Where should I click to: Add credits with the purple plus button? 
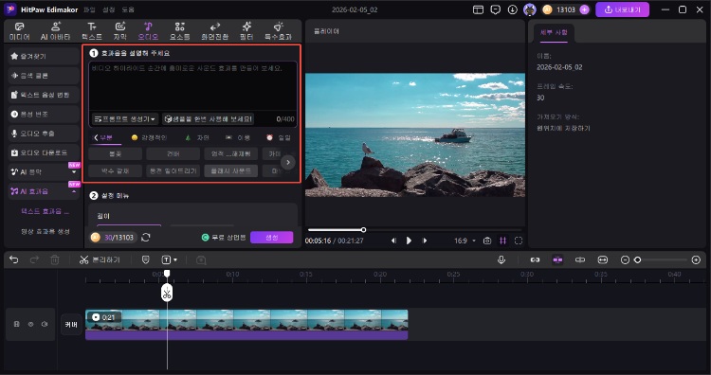[x=585, y=9]
